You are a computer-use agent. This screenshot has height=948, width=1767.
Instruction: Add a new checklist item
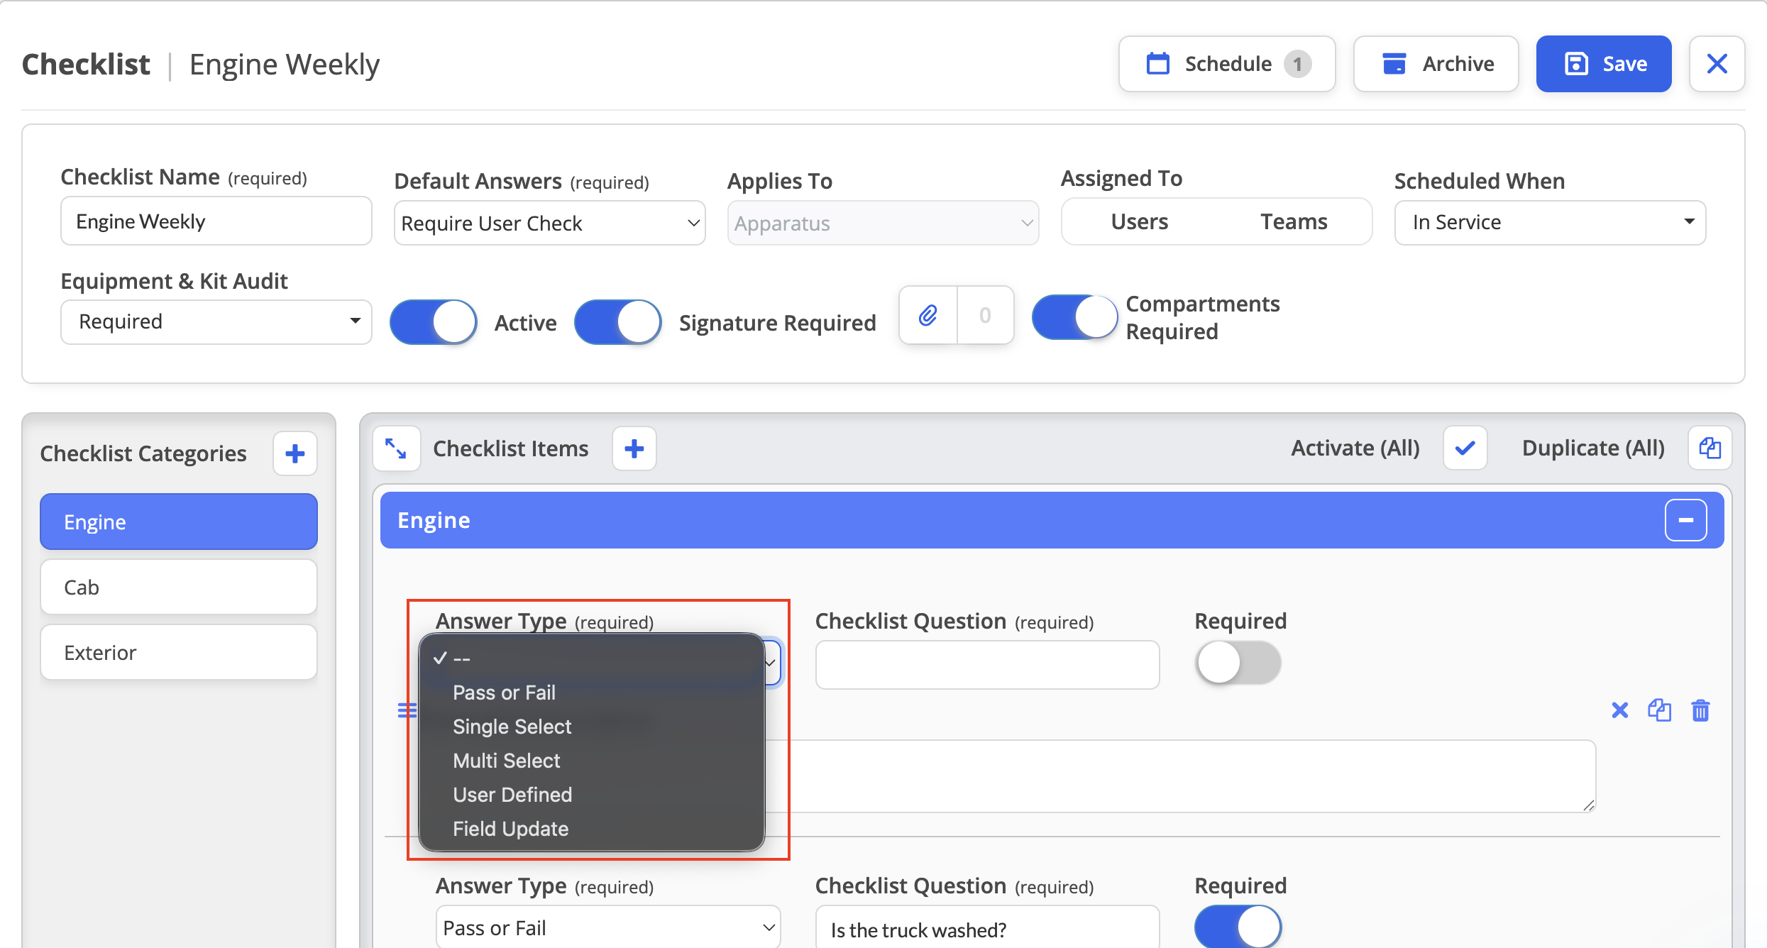click(x=634, y=448)
